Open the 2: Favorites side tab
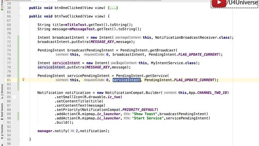The height and width of the screenshot is (146, 259). [2, 132]
